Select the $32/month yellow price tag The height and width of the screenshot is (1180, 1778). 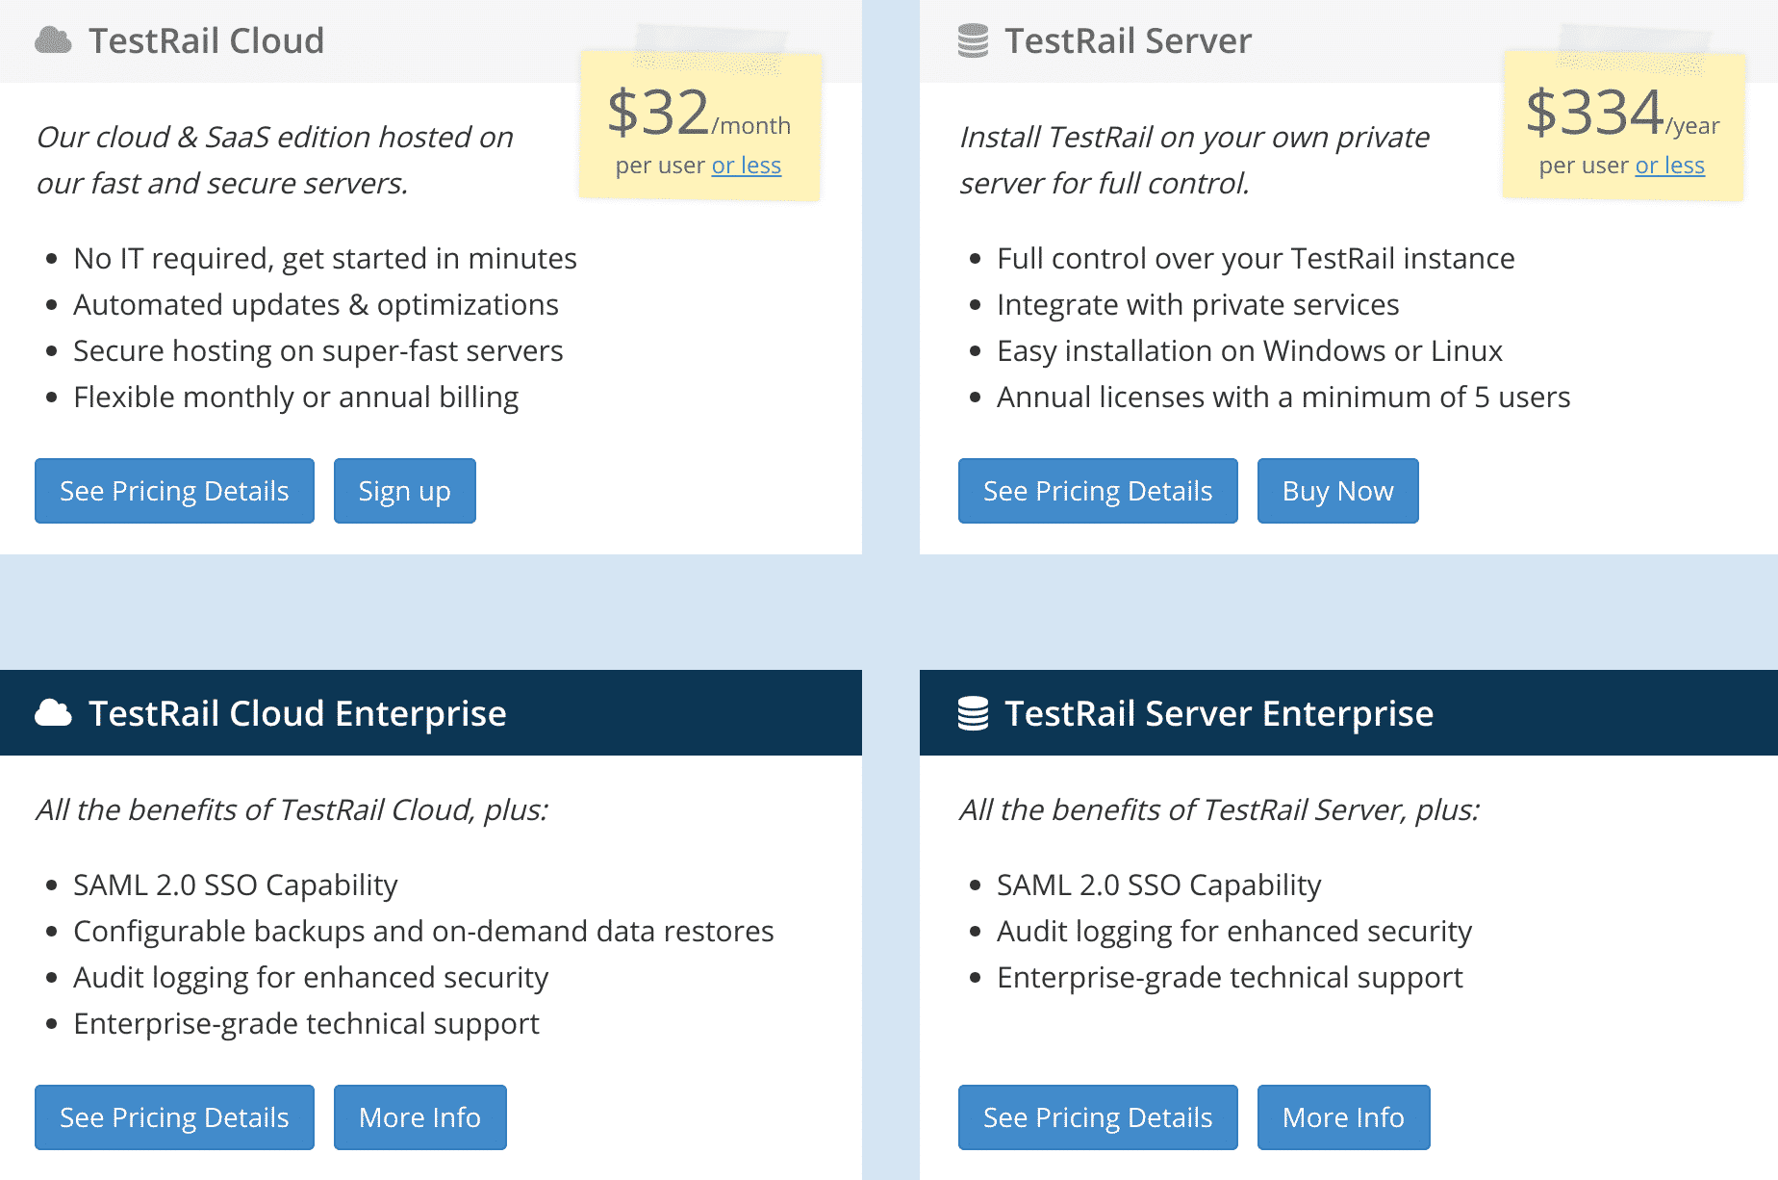click(x=699, y=125)
